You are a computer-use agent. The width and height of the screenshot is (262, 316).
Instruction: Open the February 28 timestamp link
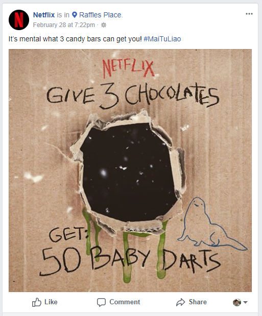(64, 25)
